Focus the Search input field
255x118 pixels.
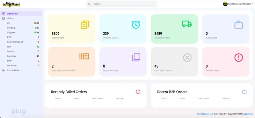coord(122,4)
